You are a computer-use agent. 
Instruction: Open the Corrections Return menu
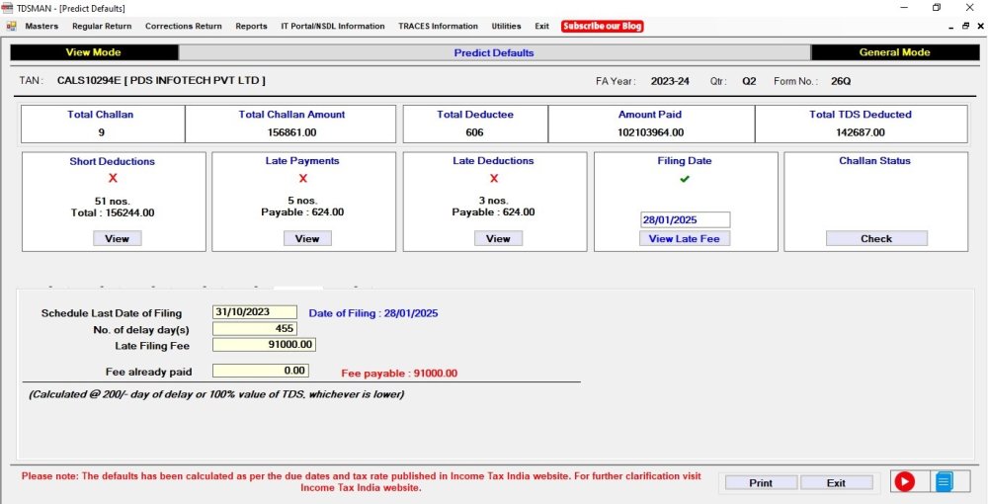(184, 26)
